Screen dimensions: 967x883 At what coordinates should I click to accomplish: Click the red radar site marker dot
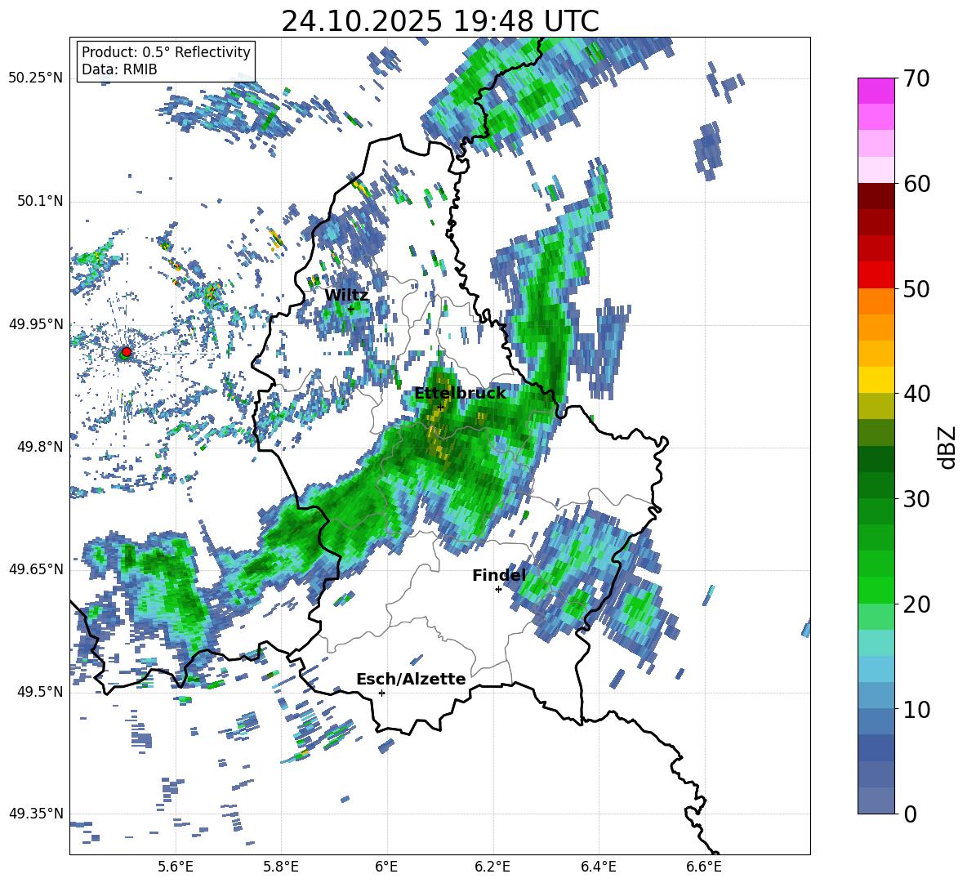click(127, 351)
